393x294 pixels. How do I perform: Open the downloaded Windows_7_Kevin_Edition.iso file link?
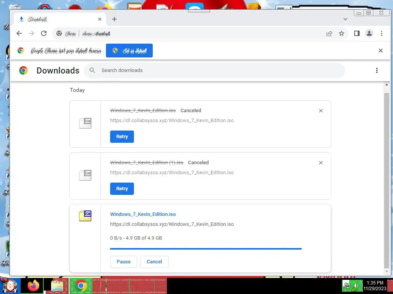pos(143,214)
